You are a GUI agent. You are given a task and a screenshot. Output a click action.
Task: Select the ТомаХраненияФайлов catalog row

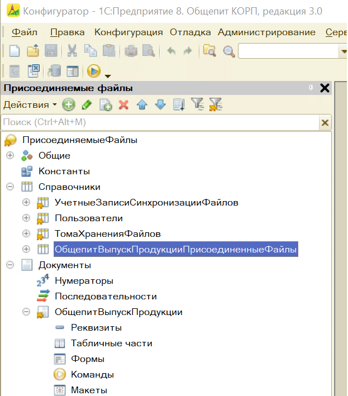(x=108, y=234)
